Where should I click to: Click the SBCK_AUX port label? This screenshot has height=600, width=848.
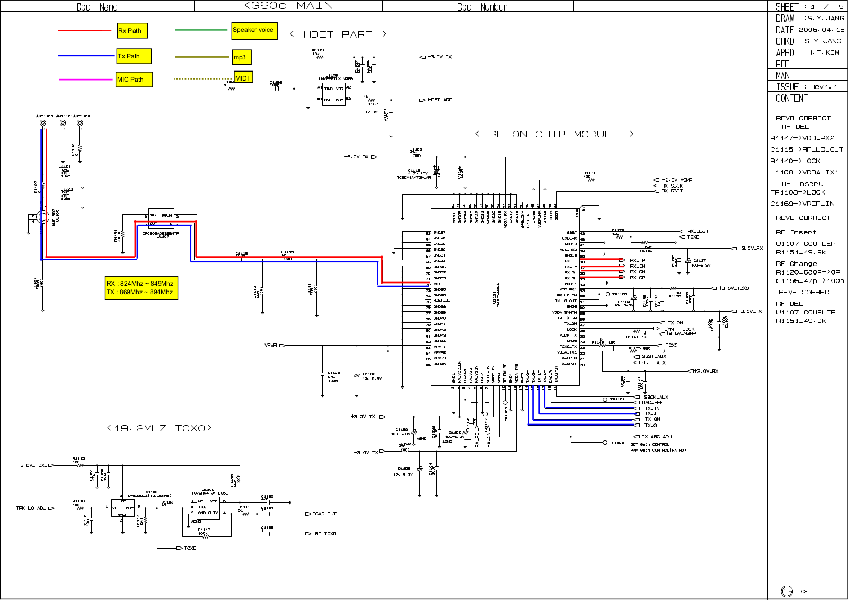click(x=656, y=397)
